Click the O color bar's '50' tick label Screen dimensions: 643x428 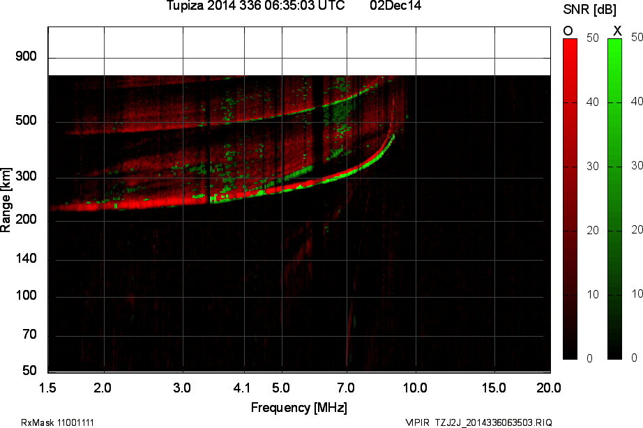(593, 38)
